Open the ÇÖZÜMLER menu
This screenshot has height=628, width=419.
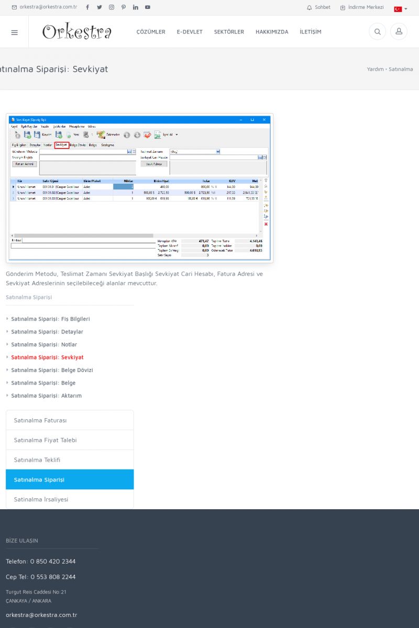click(x=151, y=32)
